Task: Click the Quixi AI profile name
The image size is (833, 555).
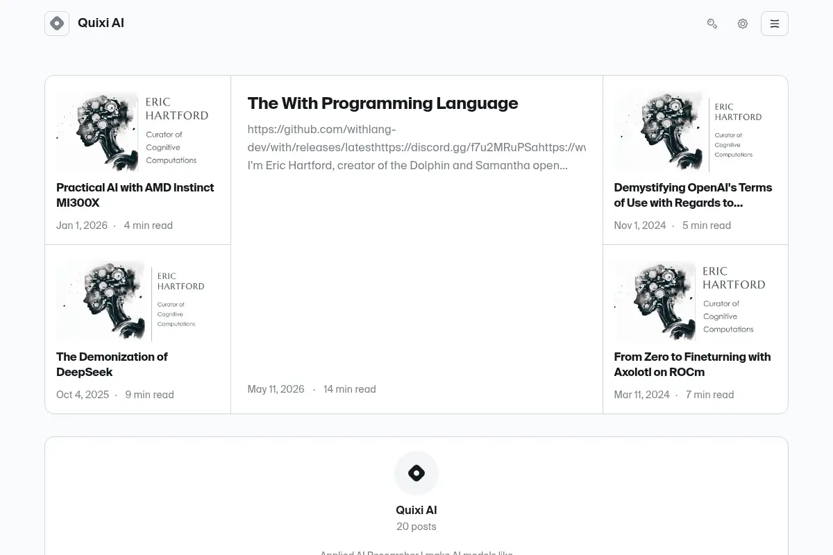Action: (x=416, y=510)
